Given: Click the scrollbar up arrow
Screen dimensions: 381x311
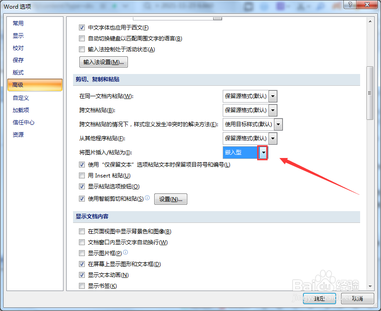Looking at the screenshot, I should coord(370,21).
